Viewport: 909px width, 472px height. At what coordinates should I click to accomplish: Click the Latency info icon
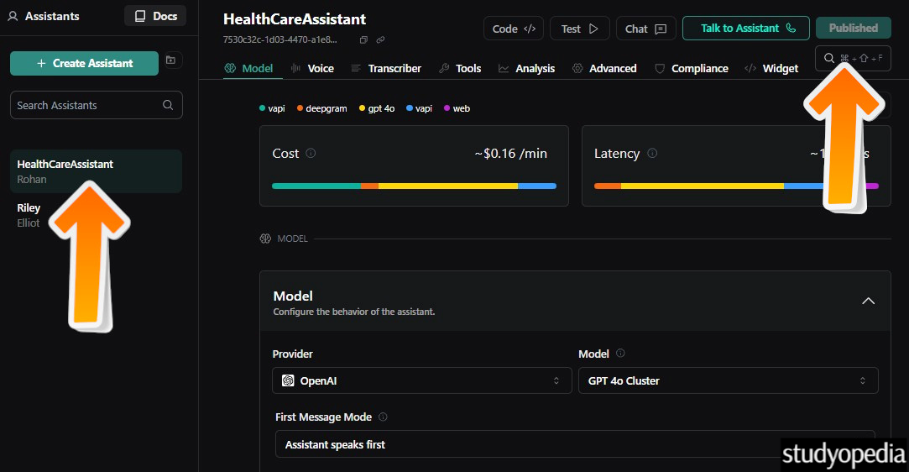tap(652, 153)
